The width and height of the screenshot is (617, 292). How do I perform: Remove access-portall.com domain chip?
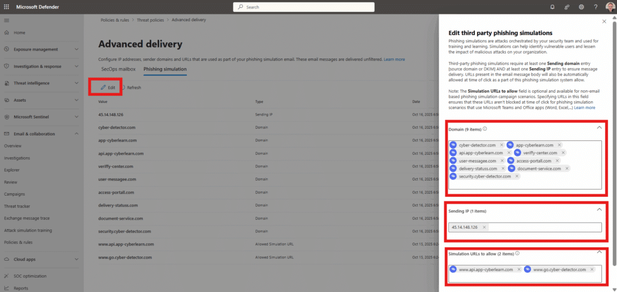tap(557, 161)
